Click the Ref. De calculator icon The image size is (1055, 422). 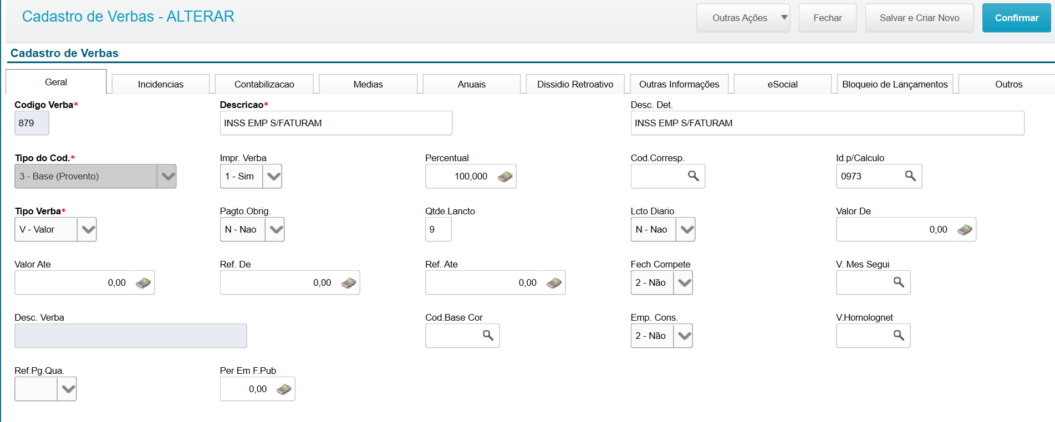point(348,283)
